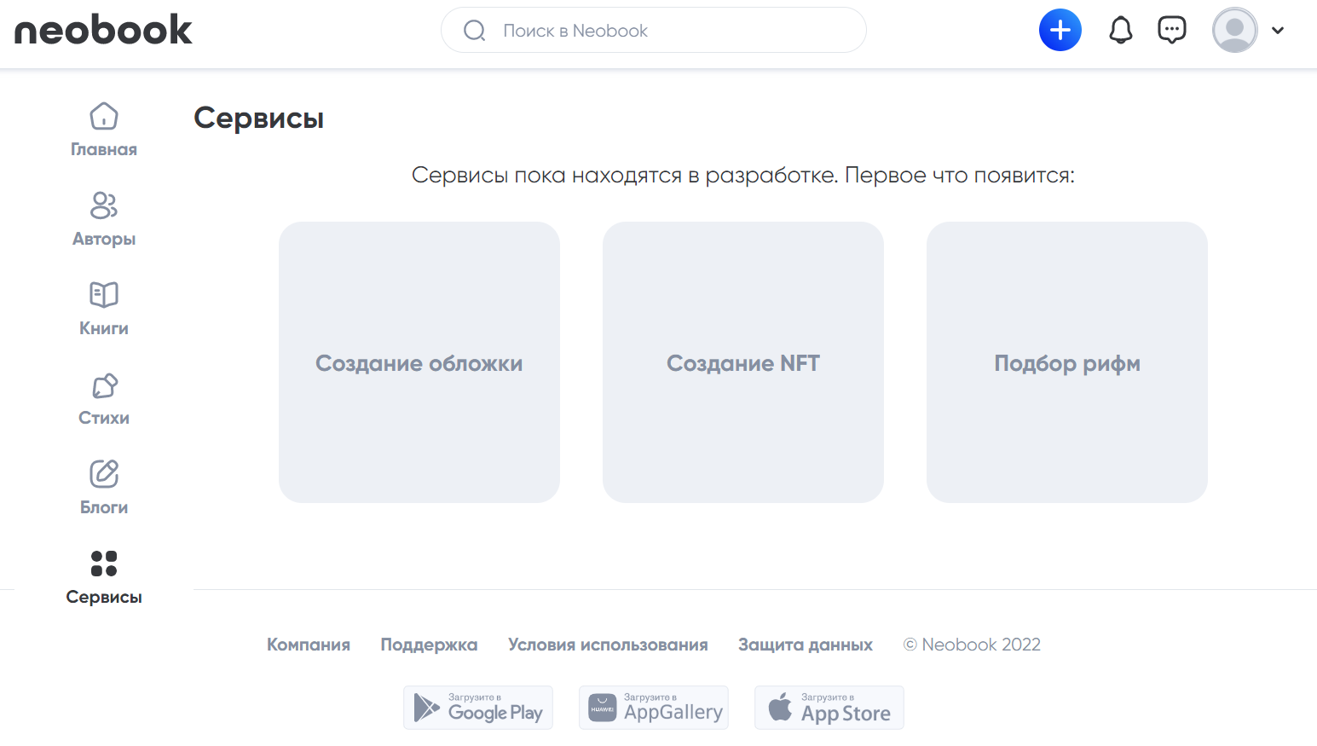The height and width of the screenshot is (746, 1317).
Task: Open the Подбор рифм service card
Action: tap(1066, 362)
